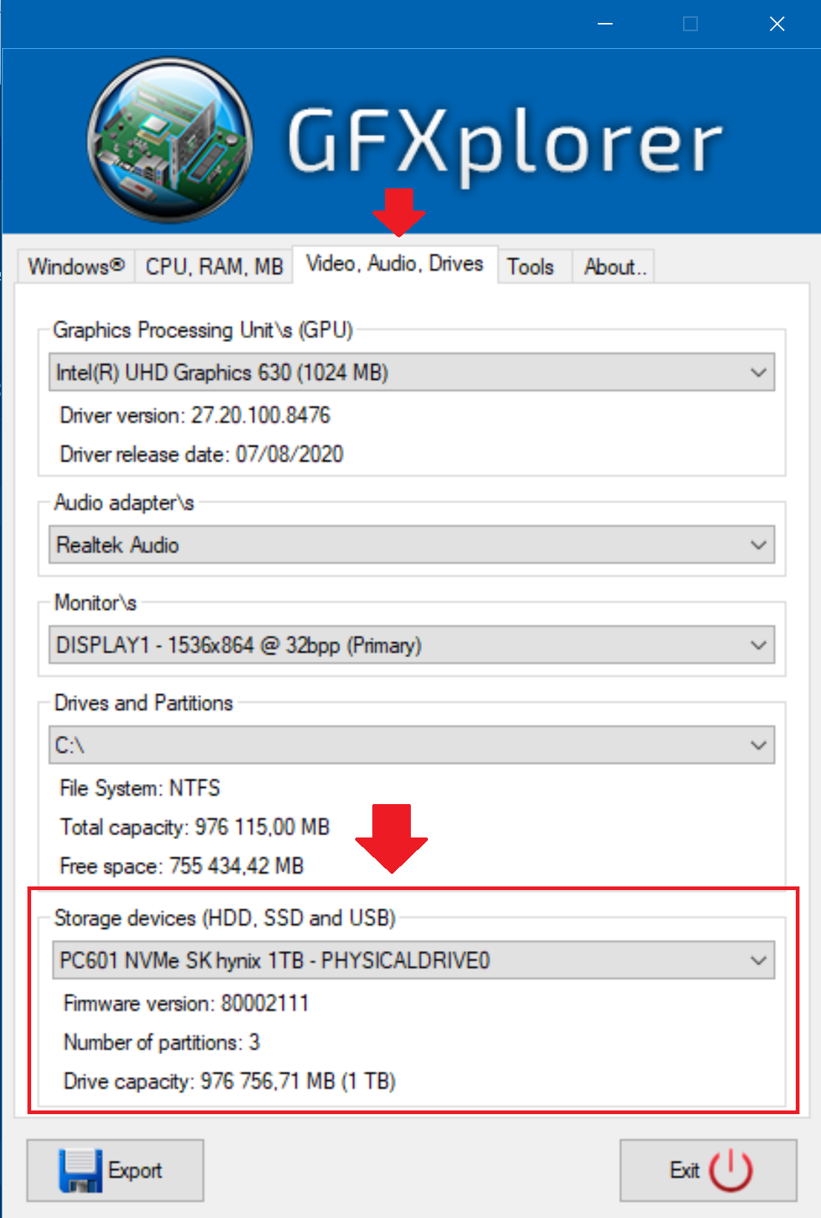Click the Monitor\s group label
The width and height of the screenshot is (821, 1218).
(96, 603)
